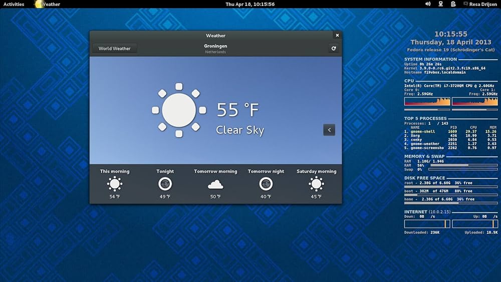Close the Weather window
The image size is (501, 282).
tap(337, 36)
